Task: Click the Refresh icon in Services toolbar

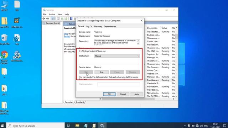Action: pyautogui.click(x=62, y=18)
